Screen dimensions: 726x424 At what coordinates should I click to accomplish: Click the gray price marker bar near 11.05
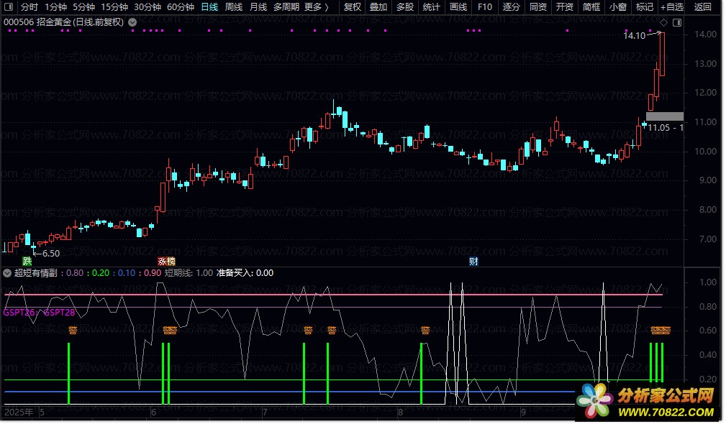(x=664, y=116)
